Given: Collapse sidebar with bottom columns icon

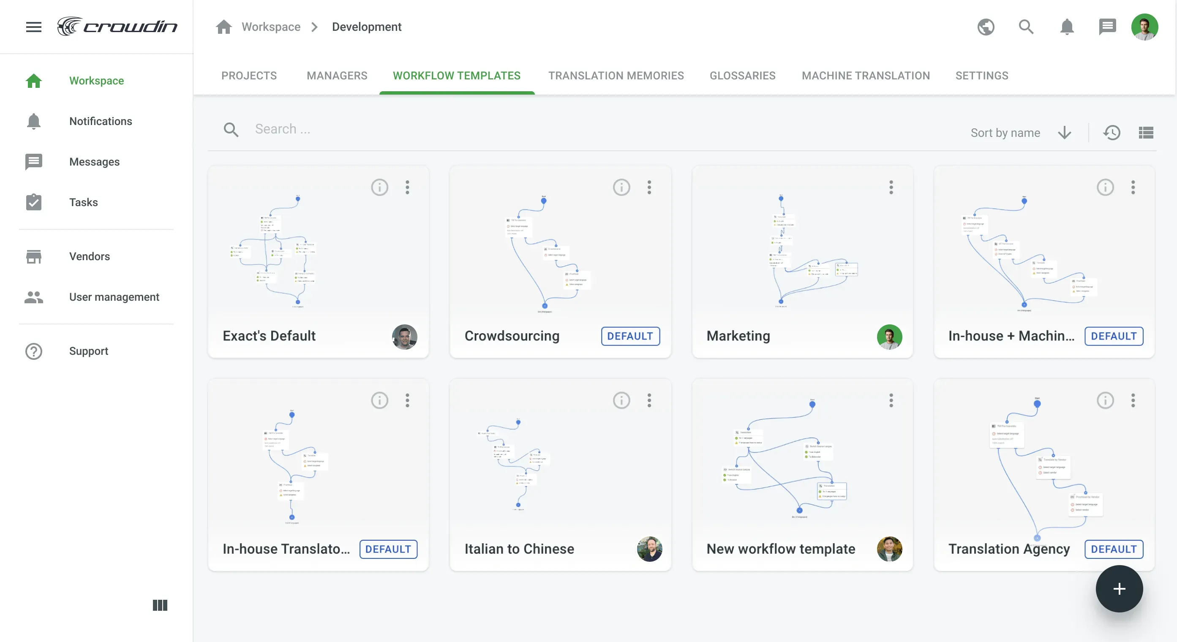Looking at the screenshot, I should point(160,605).
